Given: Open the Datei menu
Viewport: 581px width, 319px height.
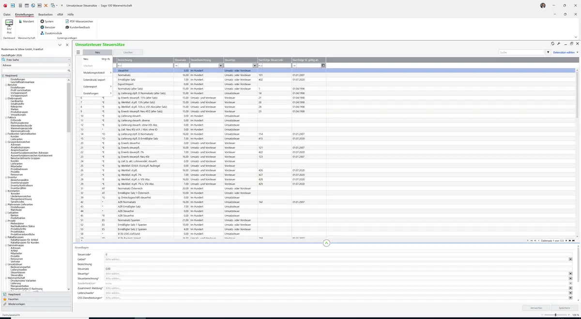Looking at the screenshot, I should [7, 14].
